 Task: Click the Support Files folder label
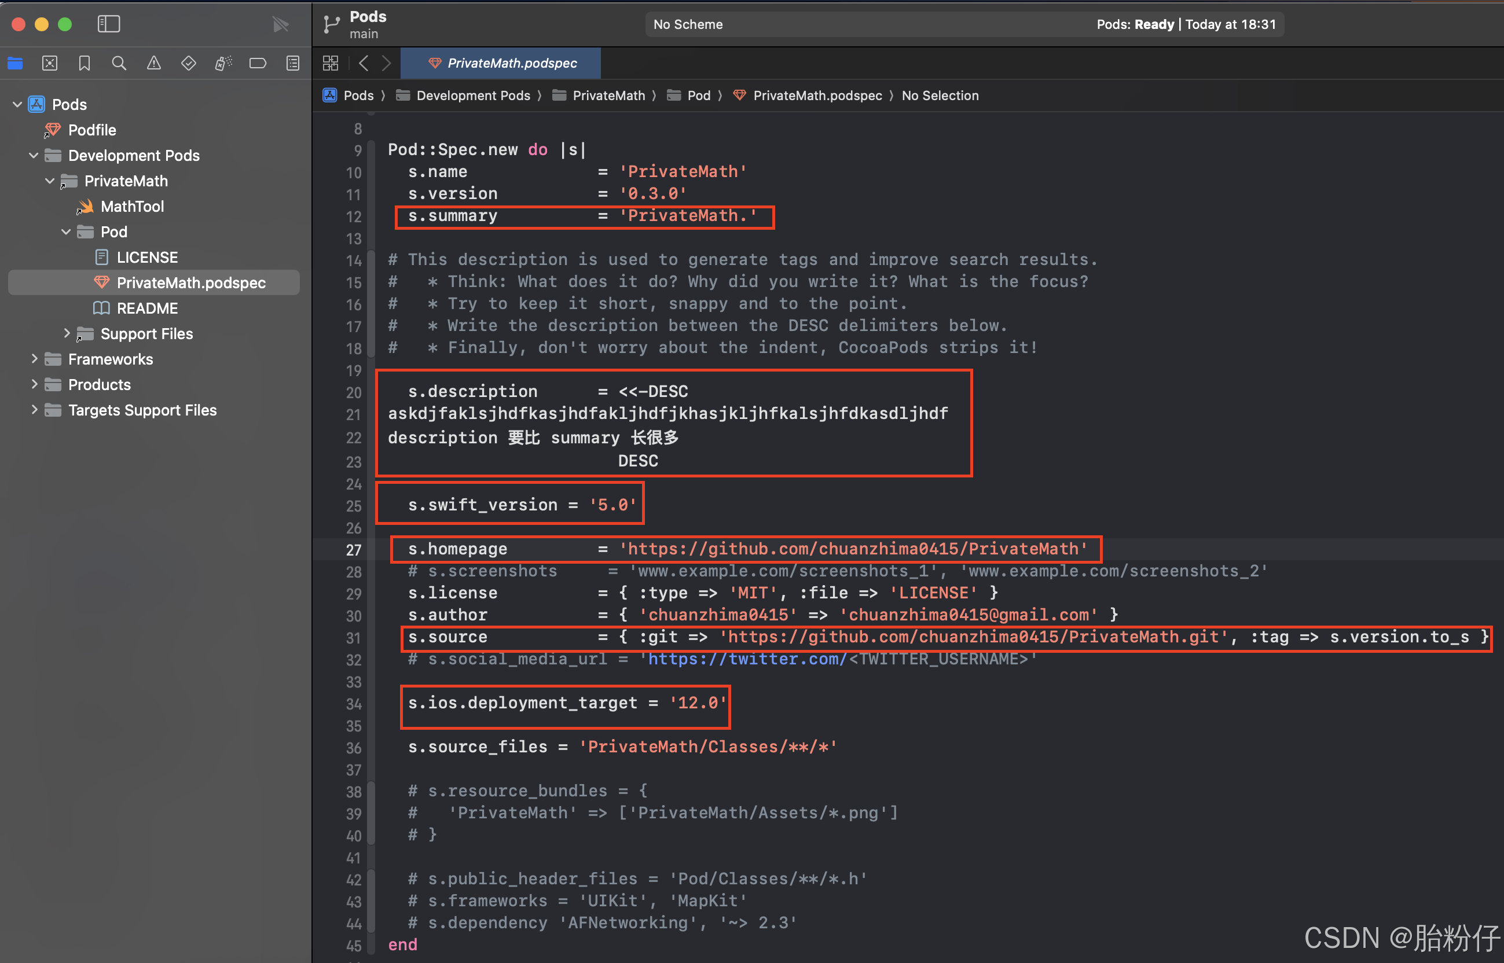tap(147, 333)
